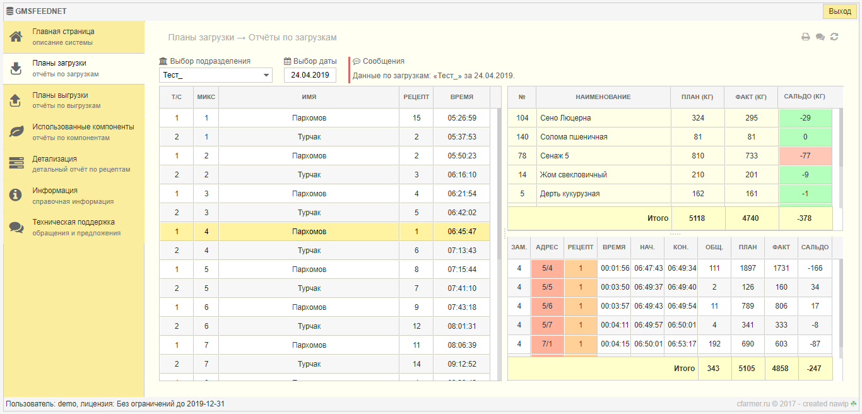Click the address cell 5/6
862x414 pixels.
click(547, 306)
